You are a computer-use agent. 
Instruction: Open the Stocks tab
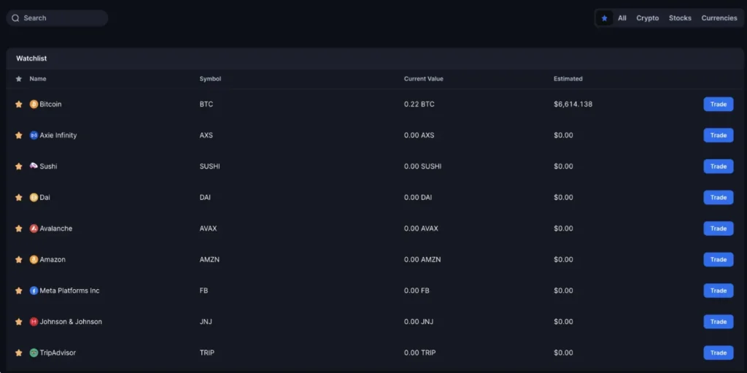[x=680, y=18]
